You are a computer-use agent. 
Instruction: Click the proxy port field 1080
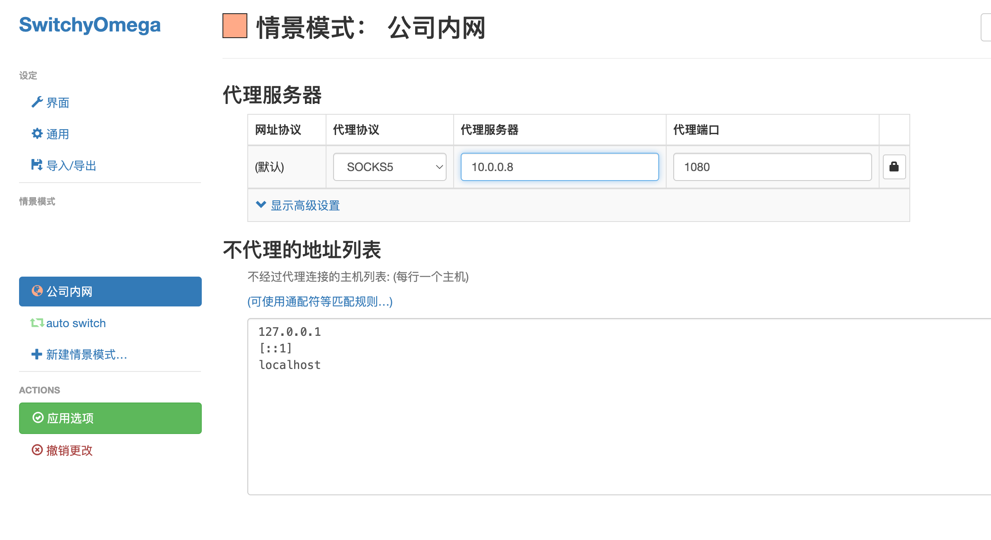click(x=772, y=167)
